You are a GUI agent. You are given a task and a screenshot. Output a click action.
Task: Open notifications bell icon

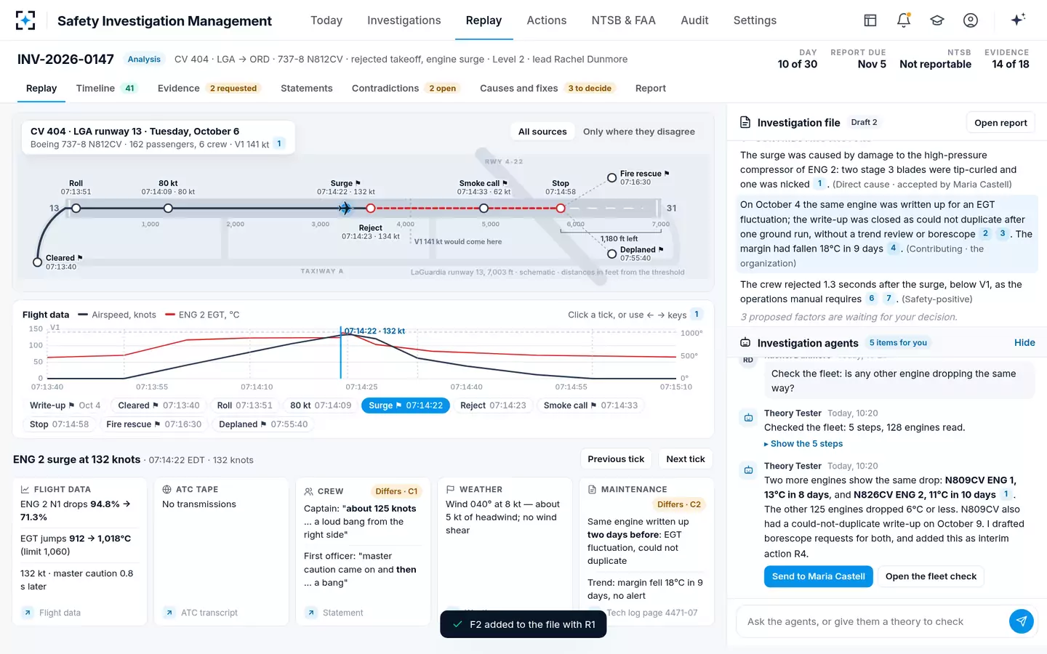[904, 20]
